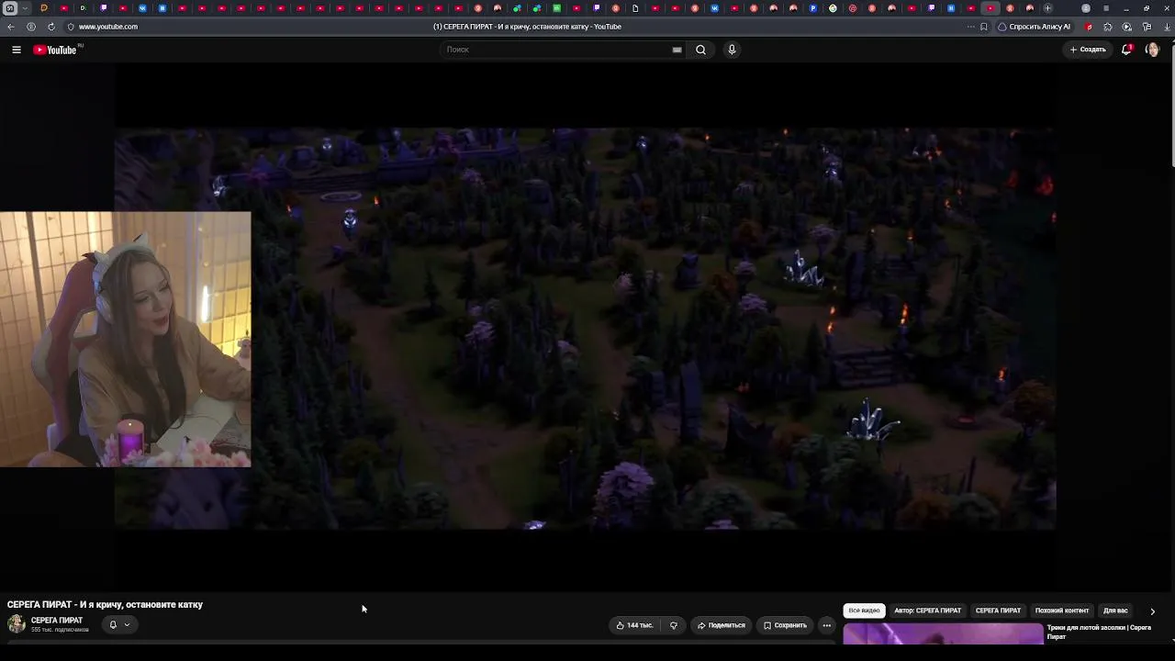Image resolution: width=1175 pixels, height=661 pixels.
Task: Reload the page
Action: pos(50,27)
